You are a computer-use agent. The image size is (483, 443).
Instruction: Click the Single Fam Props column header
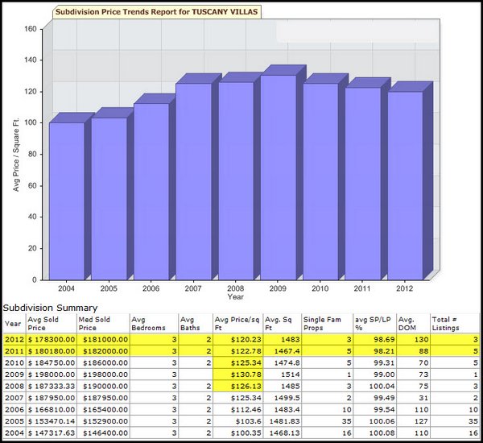click(327, 324)
